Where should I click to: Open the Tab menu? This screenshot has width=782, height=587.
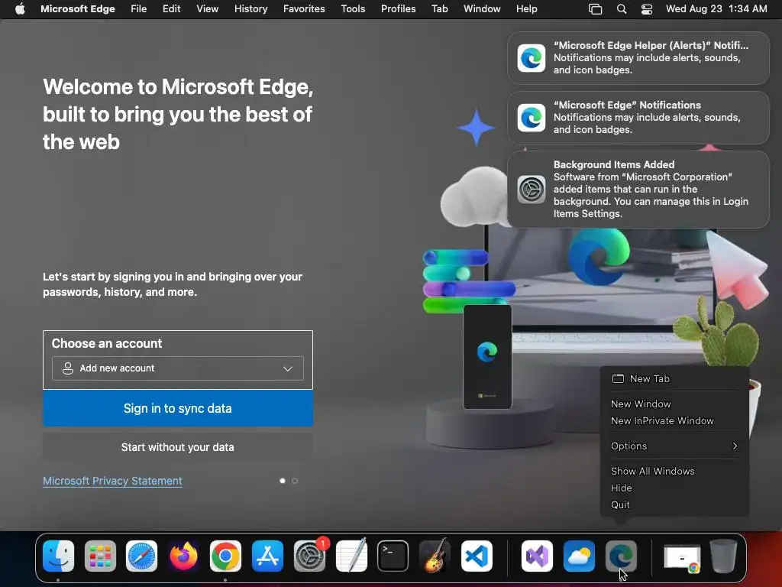click(439, 8)
